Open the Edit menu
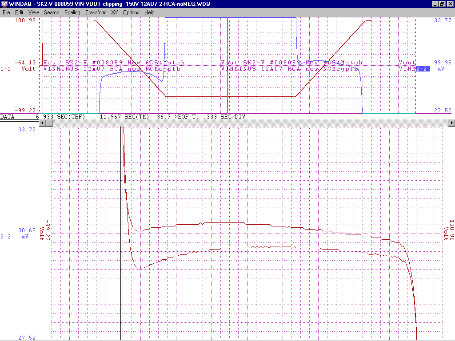 (x=19, y=12)
